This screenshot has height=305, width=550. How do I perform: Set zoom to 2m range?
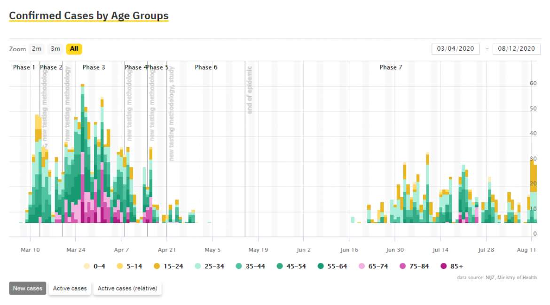click(36, 49)
